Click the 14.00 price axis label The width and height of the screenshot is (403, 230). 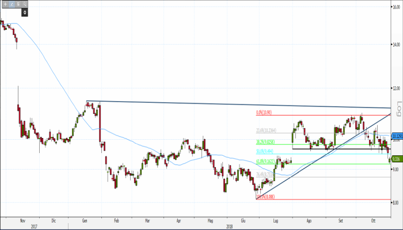(396, 44)
